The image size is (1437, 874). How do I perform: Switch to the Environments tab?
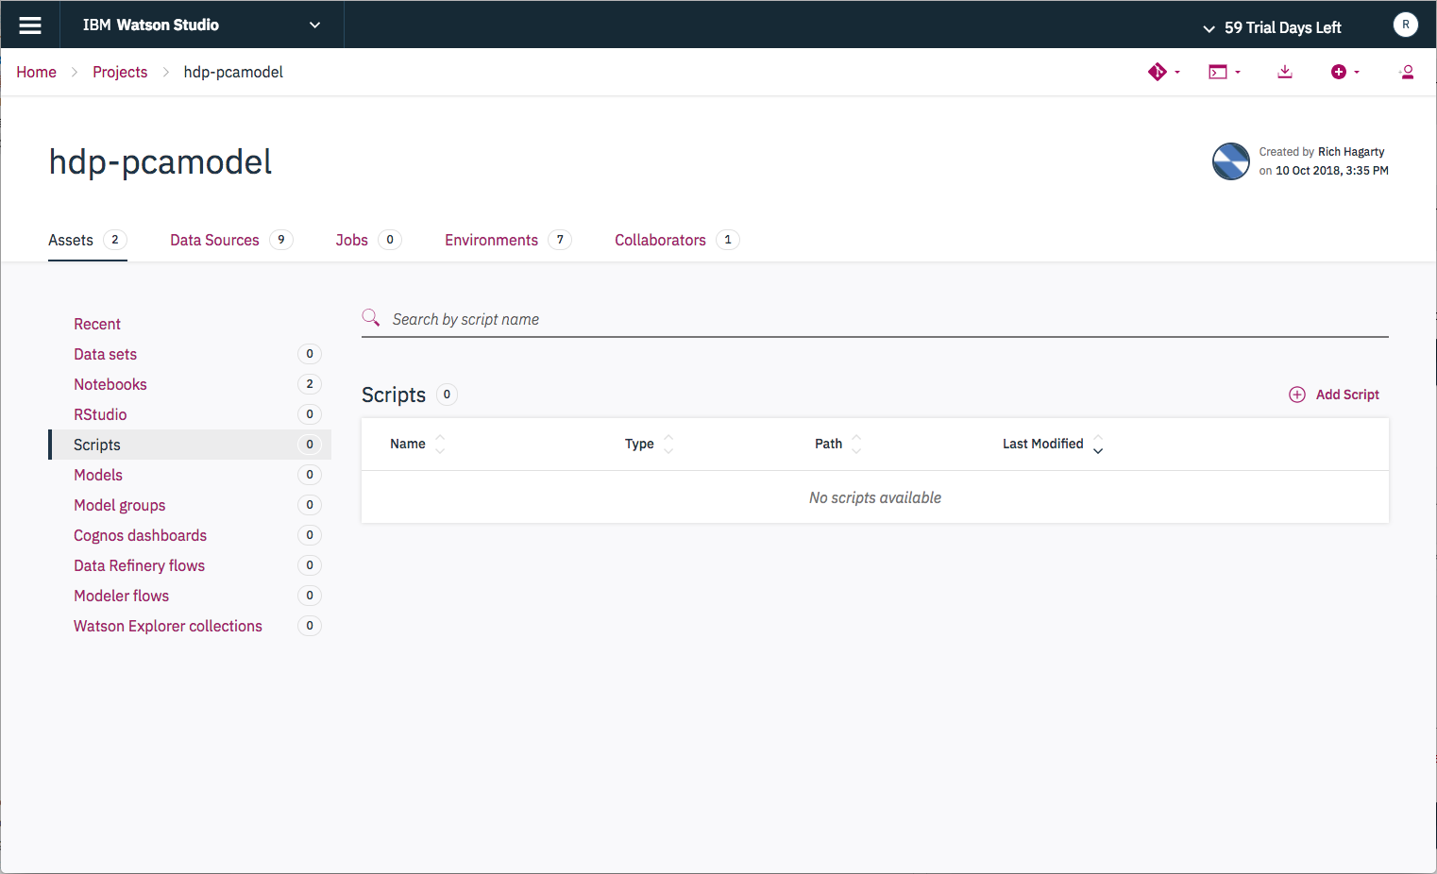point(508,240)
